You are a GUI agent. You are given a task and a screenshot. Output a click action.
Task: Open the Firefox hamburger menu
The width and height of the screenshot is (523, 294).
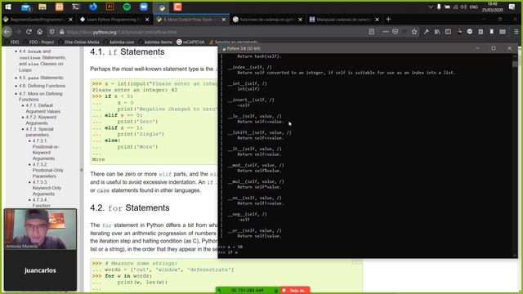pos(516,32)
